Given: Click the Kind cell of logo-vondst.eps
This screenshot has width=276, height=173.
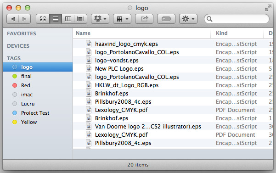Looking at the screenshot, I should pyautogui.click(x=236, y=61).
